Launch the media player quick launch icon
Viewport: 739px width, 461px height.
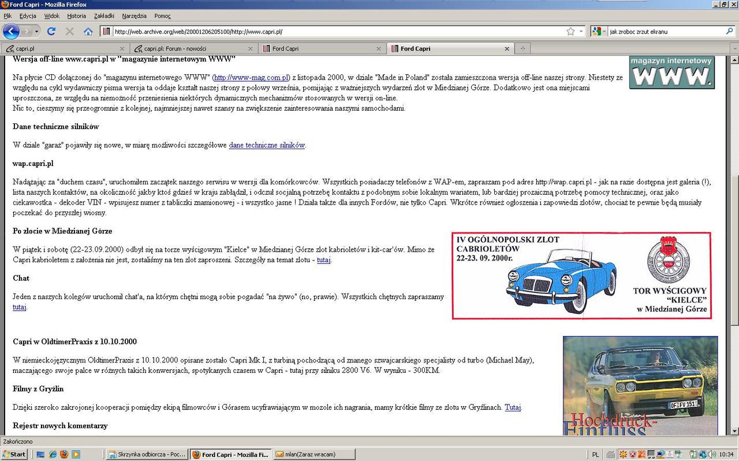[76, 454]
